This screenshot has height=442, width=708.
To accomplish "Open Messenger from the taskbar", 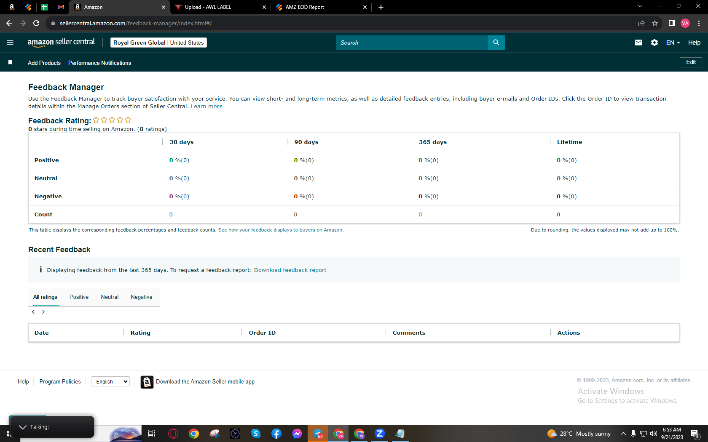I will 297,434.
